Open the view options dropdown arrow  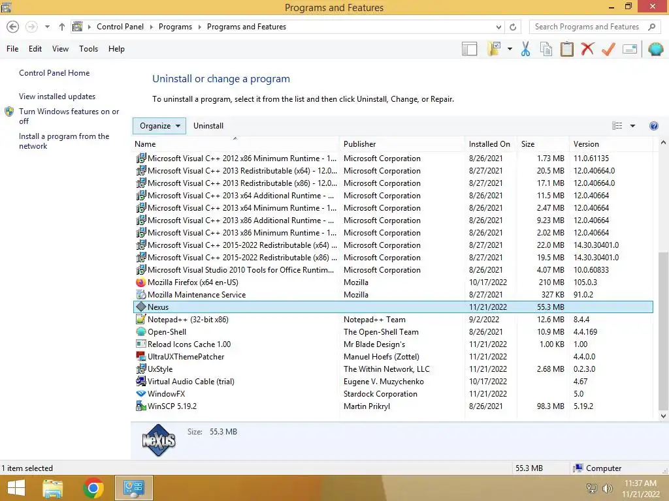tap(632, 126)
